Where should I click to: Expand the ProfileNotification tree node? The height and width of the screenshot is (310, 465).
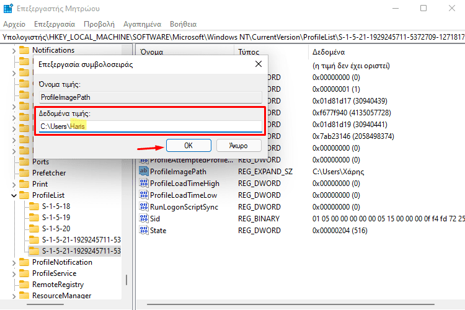click(14, 262)
